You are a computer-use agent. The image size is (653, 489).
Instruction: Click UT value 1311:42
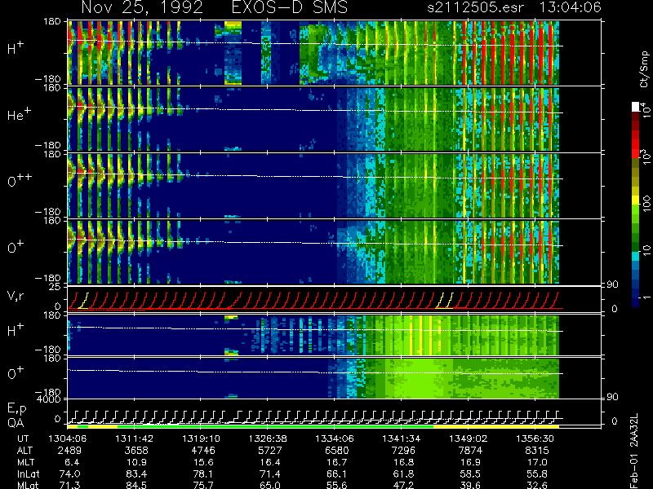point(134,438)
